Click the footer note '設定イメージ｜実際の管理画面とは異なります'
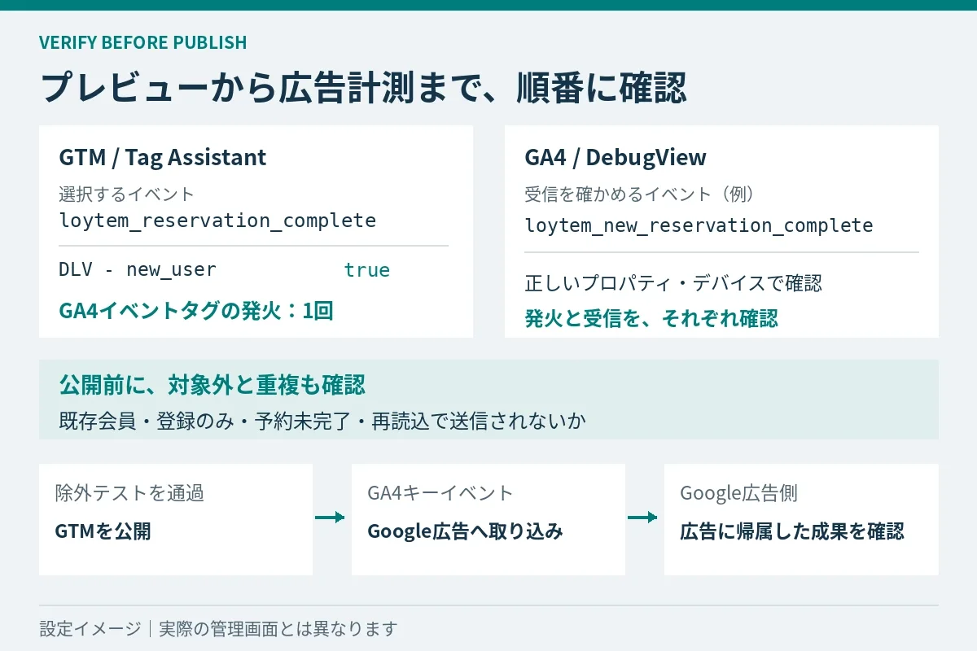The width and height of the screenshot is (977, 651). (218, 629)
